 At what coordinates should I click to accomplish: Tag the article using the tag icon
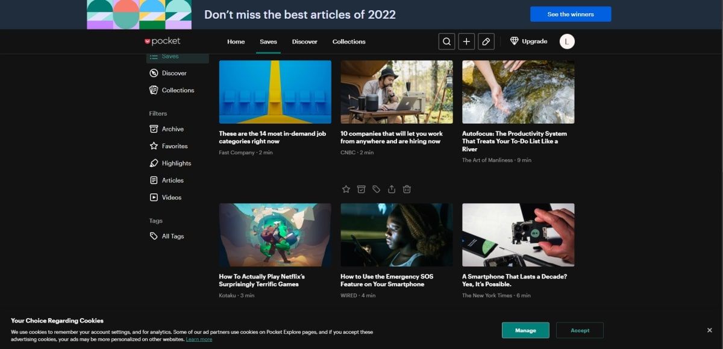[x=377, y=189]
